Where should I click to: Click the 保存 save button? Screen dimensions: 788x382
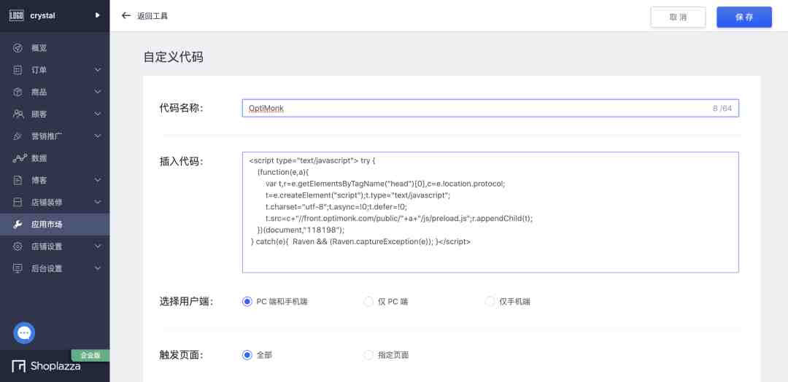coord(744,17)
